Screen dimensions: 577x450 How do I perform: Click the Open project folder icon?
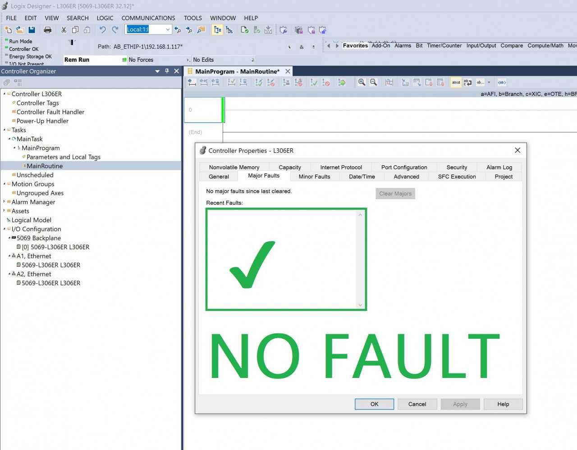pos(20,30)
